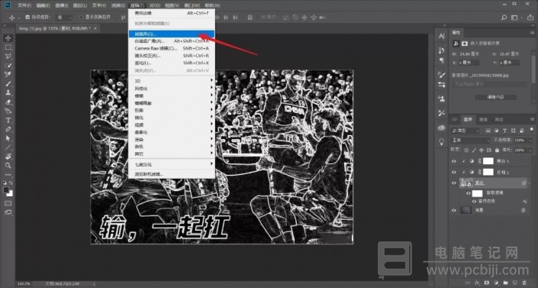Image resolution: width=538 pixels, height=288 pixels.
Task: Filter layers by type layers T icon
Action: pyautogui.click(x=504, y=131)
